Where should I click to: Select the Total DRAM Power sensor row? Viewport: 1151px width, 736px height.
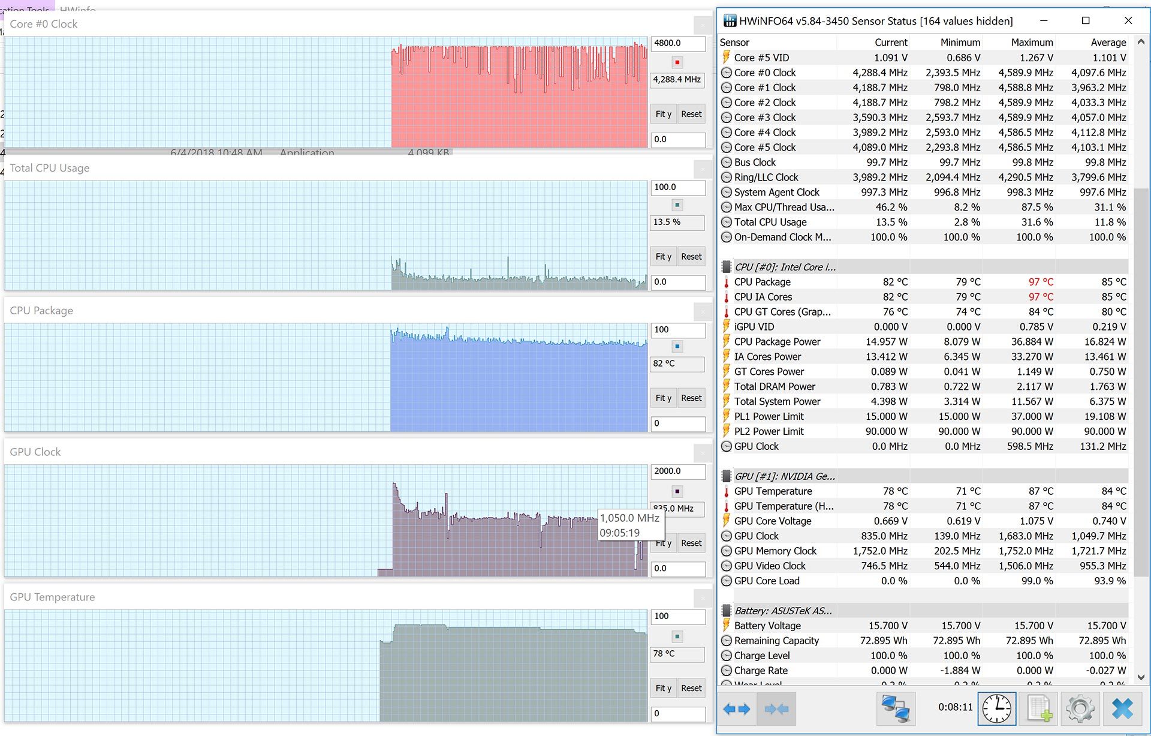point(923,386)
